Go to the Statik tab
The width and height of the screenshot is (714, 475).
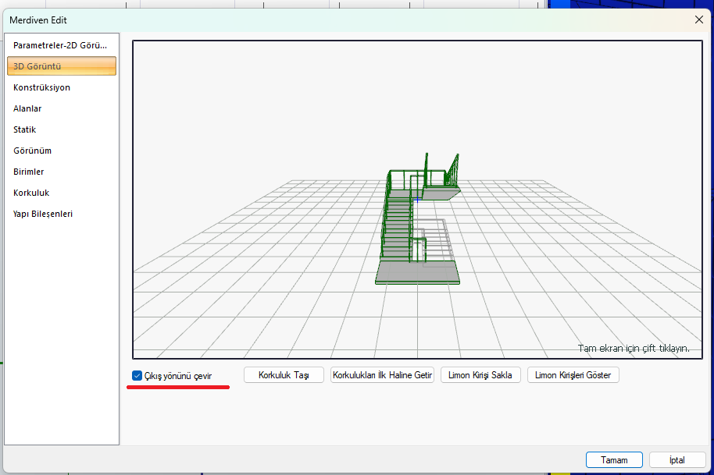coord(62,129)
